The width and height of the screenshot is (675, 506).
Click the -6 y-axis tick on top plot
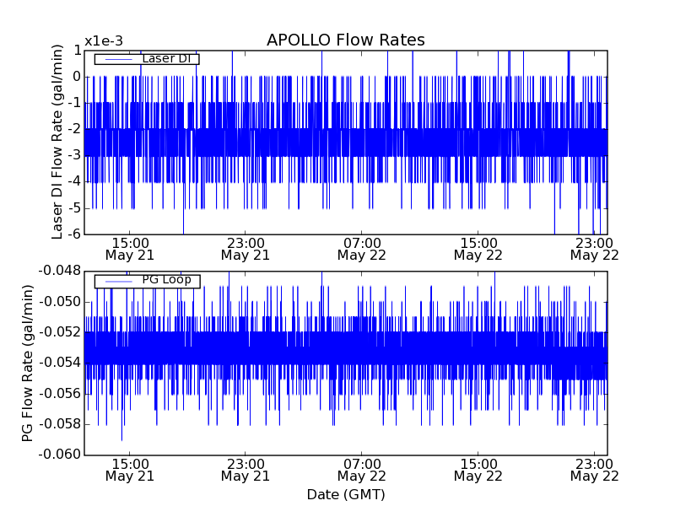73,234
